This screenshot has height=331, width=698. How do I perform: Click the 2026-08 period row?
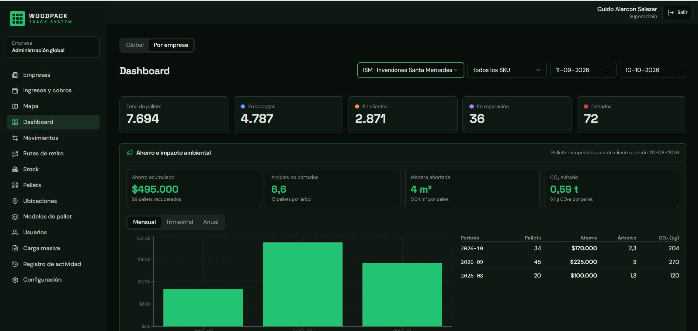570,276
